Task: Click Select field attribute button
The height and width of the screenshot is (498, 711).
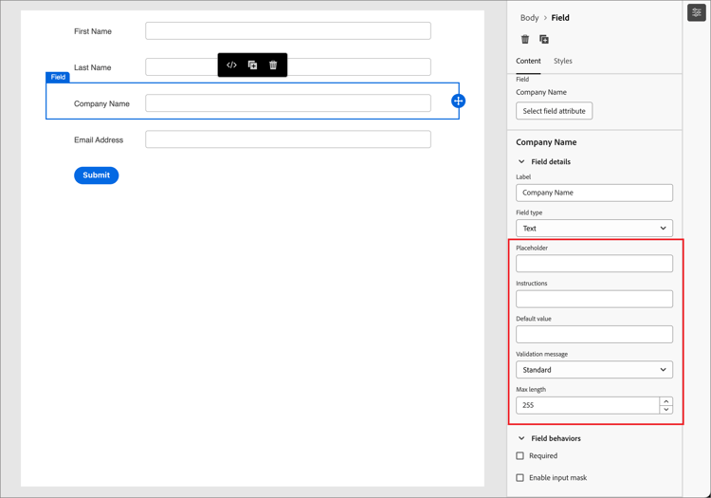Action: pos(555,111)
